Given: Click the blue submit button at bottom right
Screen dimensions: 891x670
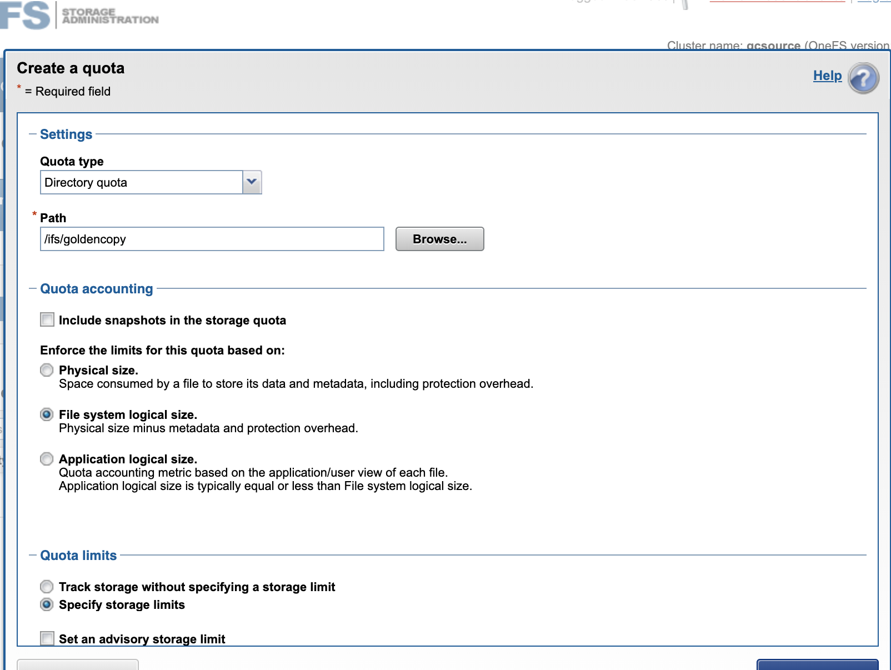Looking at the screenshot, I should pyautogui.click(x=818, y=666).
